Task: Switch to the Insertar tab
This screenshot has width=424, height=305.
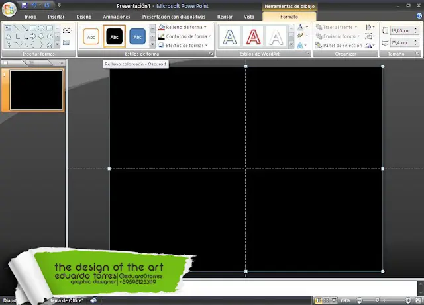Action: click(56, 17)
